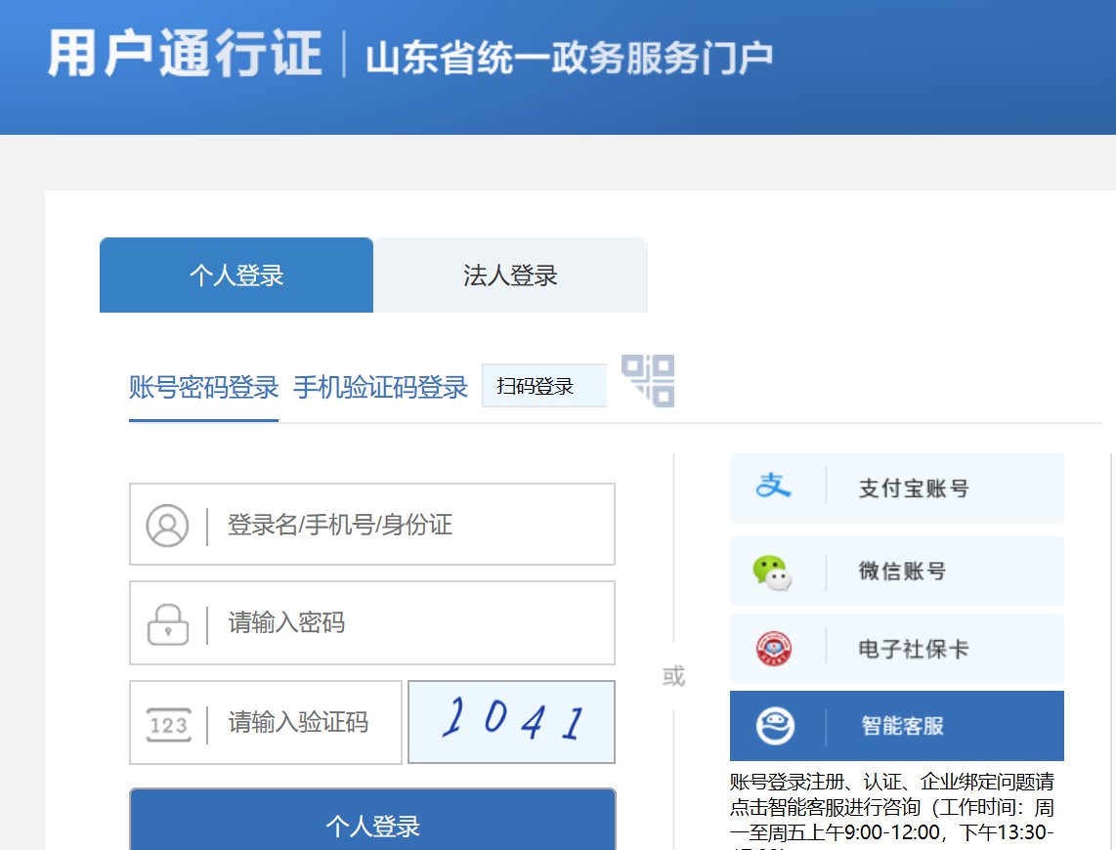Screen dimensions: 1116x850
Task: Click the 山东省统一政务服务门户 header text
Action: [x=570, y=58]
